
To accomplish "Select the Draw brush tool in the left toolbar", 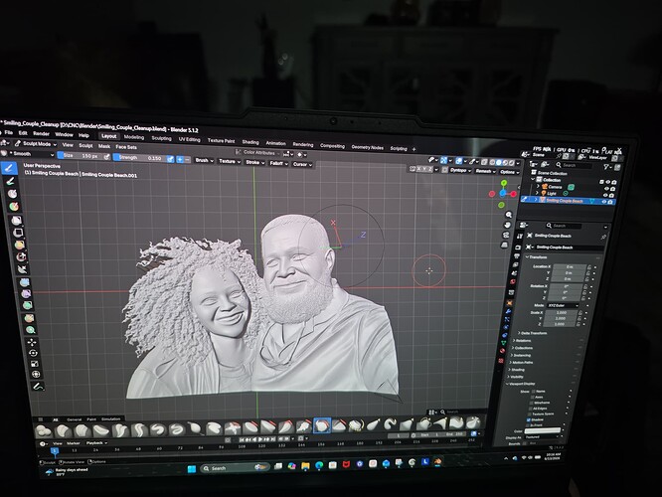I will point(9,168).
